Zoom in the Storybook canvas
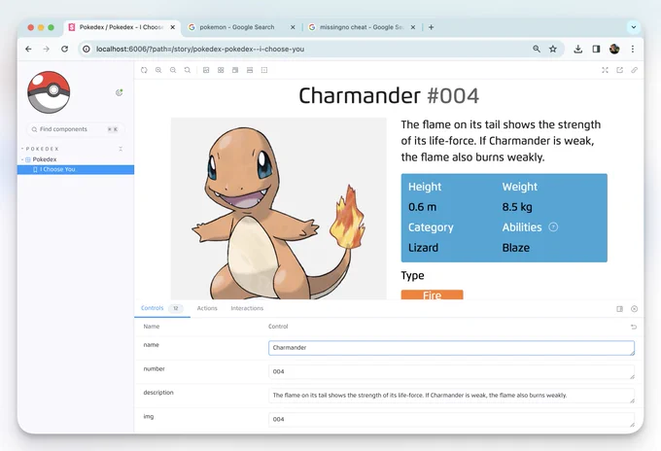This screenshot has width=661, height=451. click(x=158, y=70)
